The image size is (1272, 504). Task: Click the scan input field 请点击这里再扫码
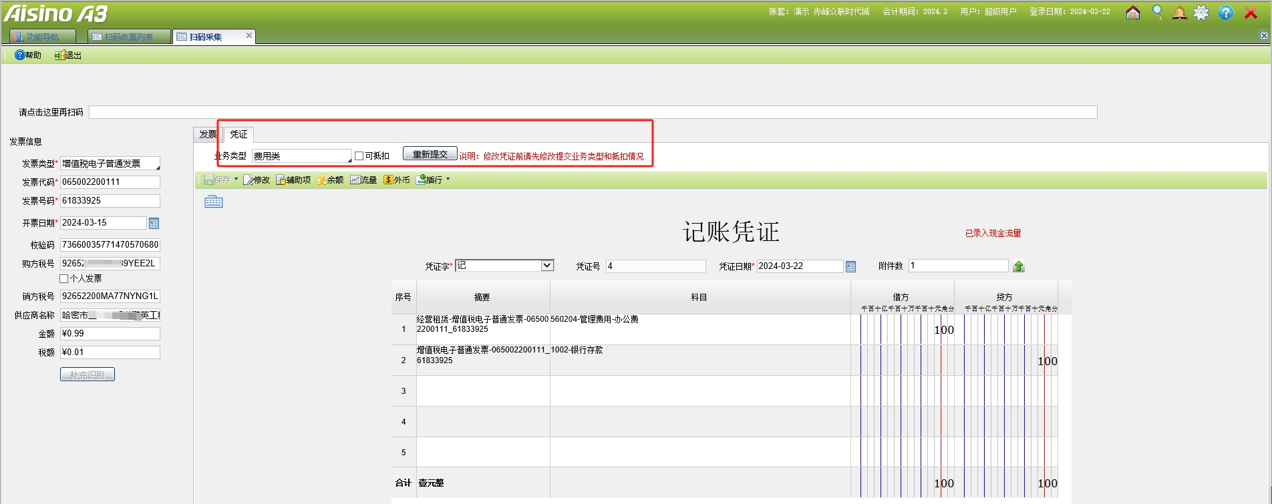593,112
